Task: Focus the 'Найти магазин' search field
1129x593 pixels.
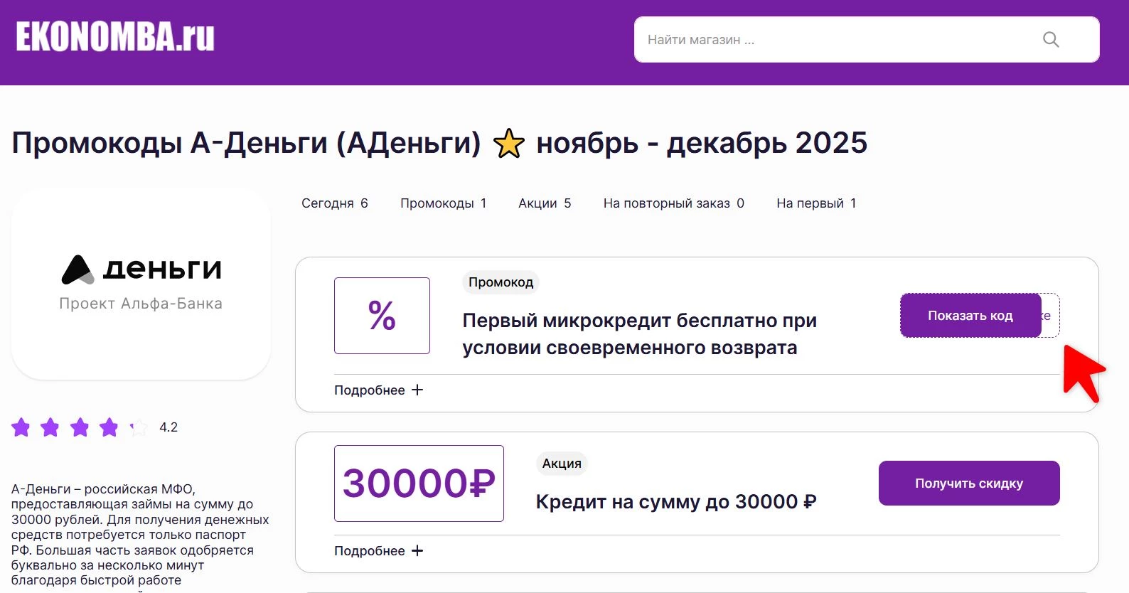Action: [x=867, y=40]
